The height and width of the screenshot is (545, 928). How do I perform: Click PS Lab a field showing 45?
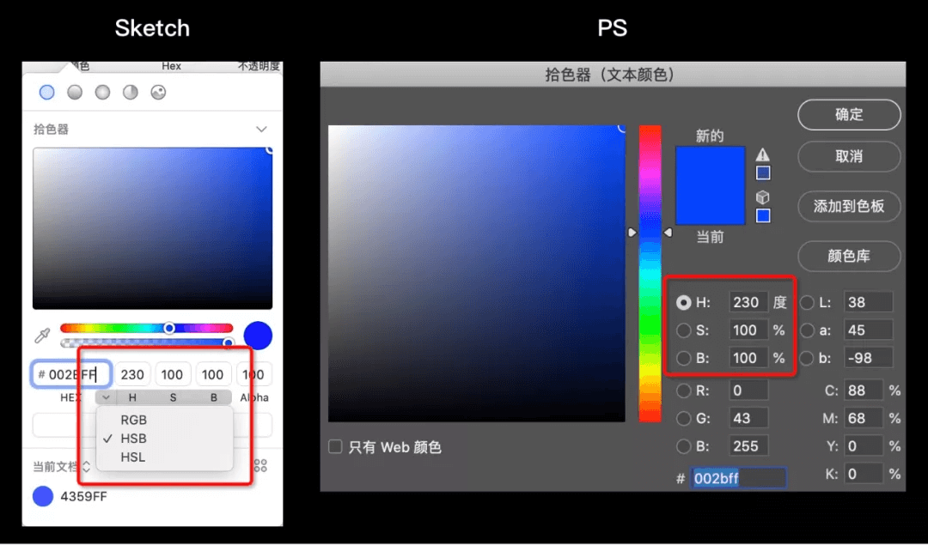point(868,330)
